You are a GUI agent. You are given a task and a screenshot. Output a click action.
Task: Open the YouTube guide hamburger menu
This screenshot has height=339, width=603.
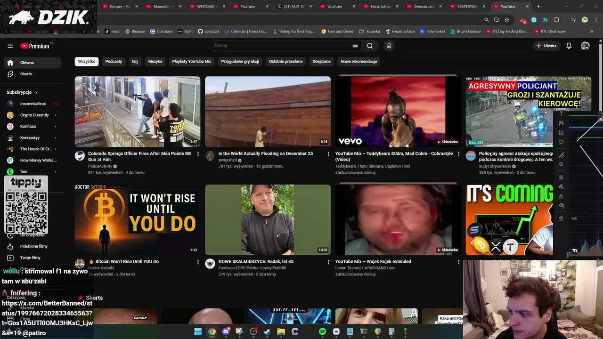pyautogui.click(x=10, y=46)
